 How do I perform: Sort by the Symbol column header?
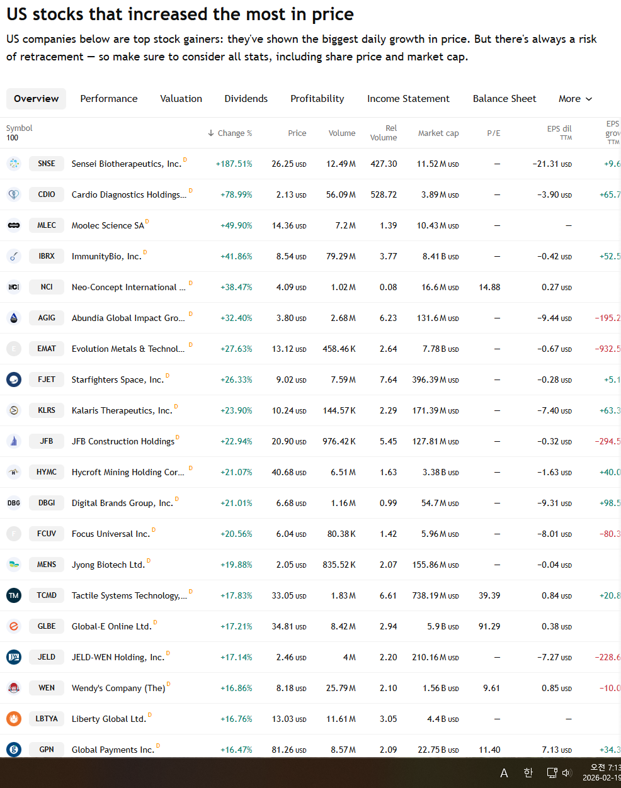point(19,128)
